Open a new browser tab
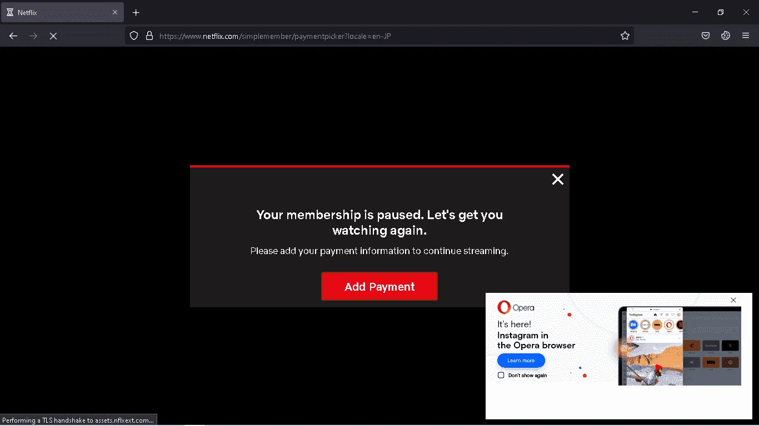The width and height of the screenshot is (759, 426). (x=136, y=12)
